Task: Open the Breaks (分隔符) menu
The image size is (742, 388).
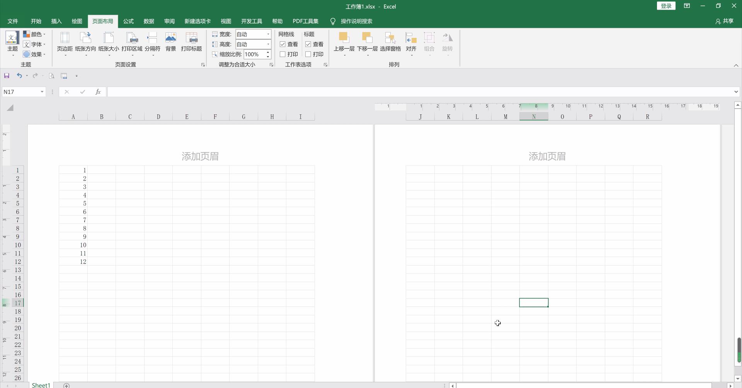Action: (x=153, y=43)
